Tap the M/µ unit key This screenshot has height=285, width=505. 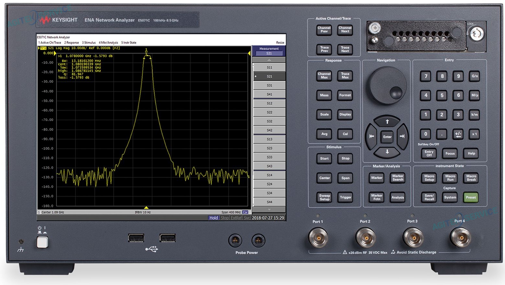[474, 95]
